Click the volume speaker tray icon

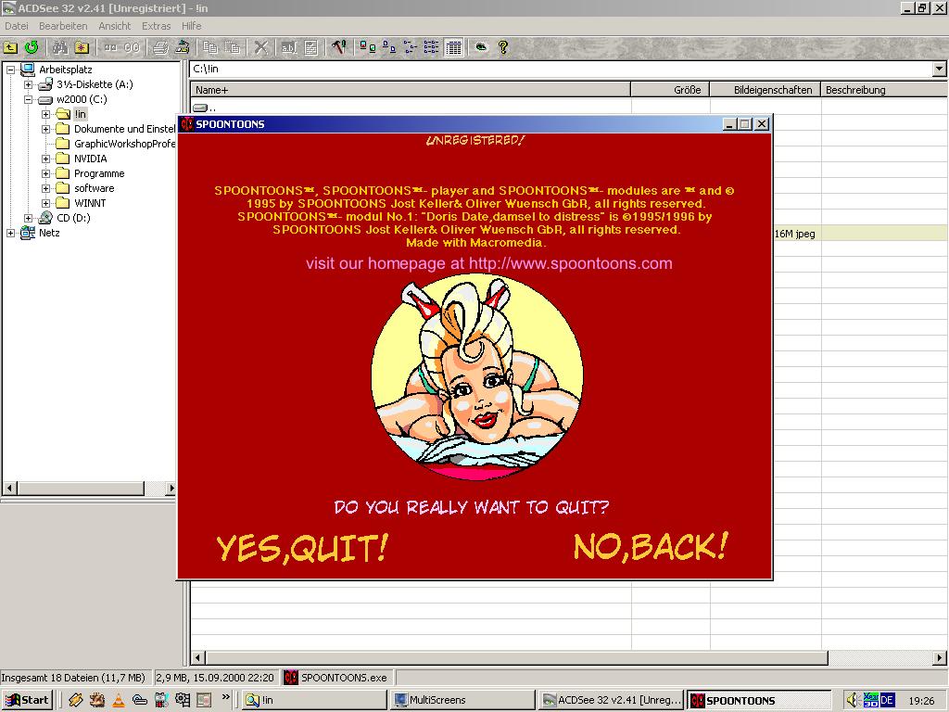(852, 700)
